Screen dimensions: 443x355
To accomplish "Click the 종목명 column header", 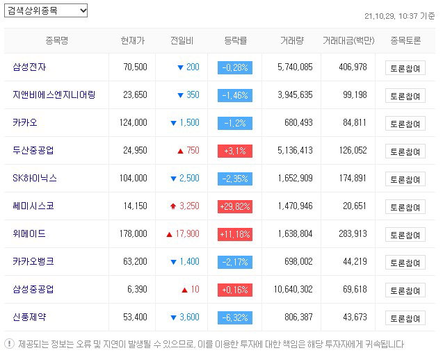I will coord(57,40).
